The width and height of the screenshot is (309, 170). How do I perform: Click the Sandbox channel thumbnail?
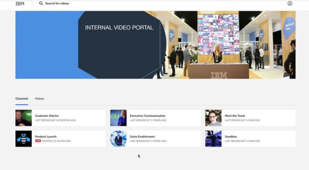pyautogui.click(x=213, y=139)
